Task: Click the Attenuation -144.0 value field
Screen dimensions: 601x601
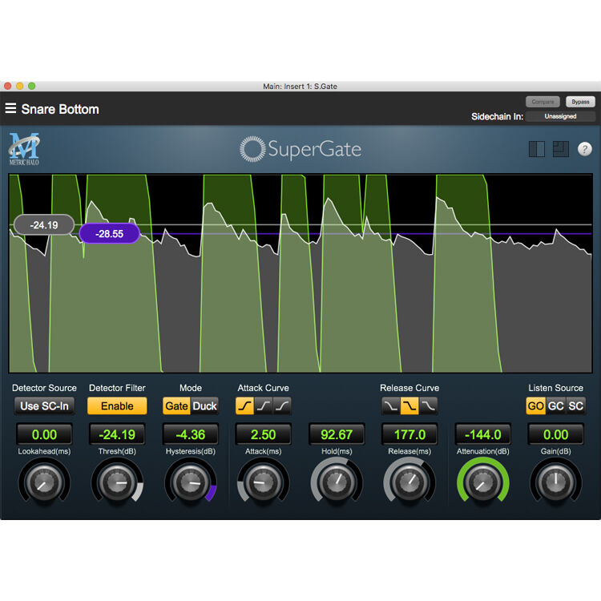Action: pos(483,434)
